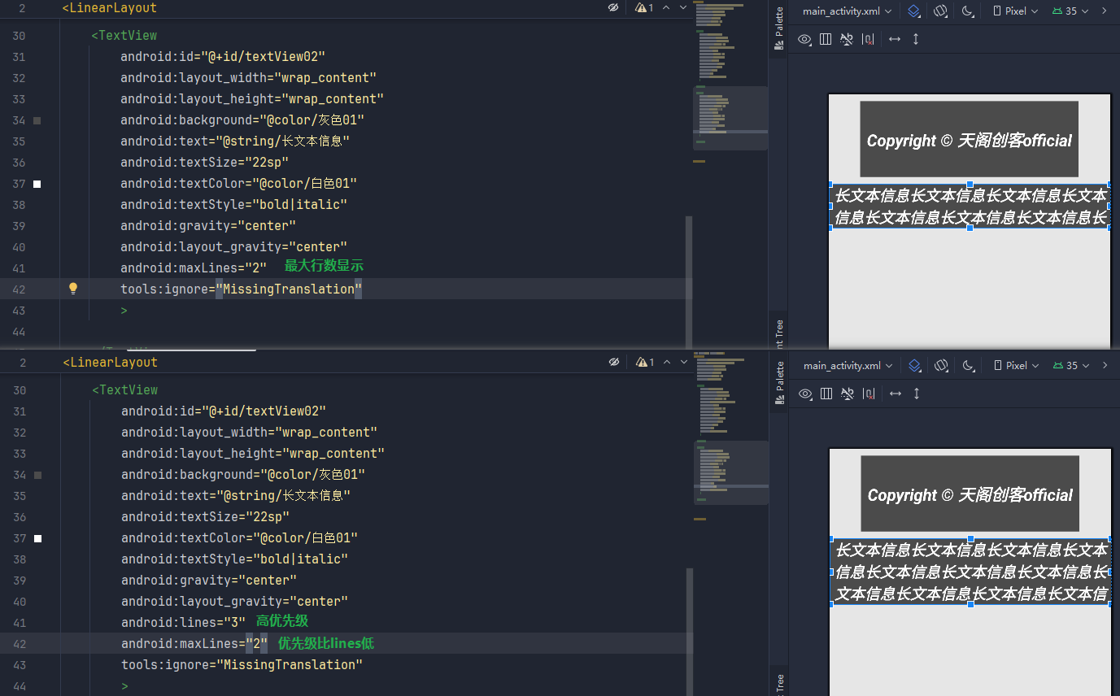The height and width of the screenshot is (696, 1120).
Task: Click clear constraints icon in lower design toolbar
Action: click(869, 394)
